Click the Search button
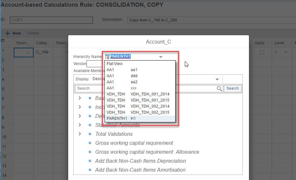Viewport: 296px width, 180px height. (x=233, y=88)
